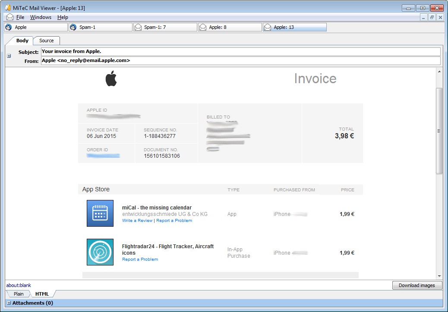Viewport: 448px width, 312px height.
Task: Click the invoice date 06 Jun 2015
Action: click(101, 136)
